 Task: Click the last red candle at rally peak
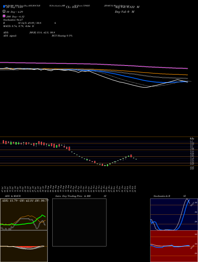coord(131,156)
